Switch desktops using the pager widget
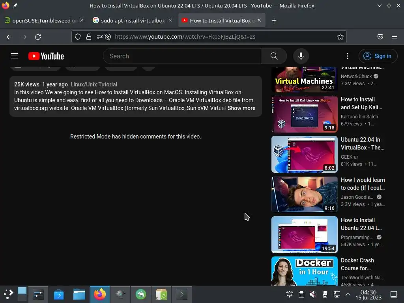This screenshot has width=404, height=303. (22, 294)
